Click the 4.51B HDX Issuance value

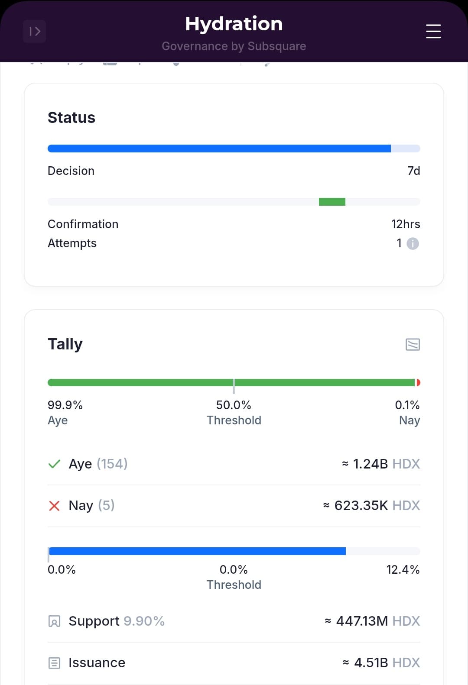[381, 663]
